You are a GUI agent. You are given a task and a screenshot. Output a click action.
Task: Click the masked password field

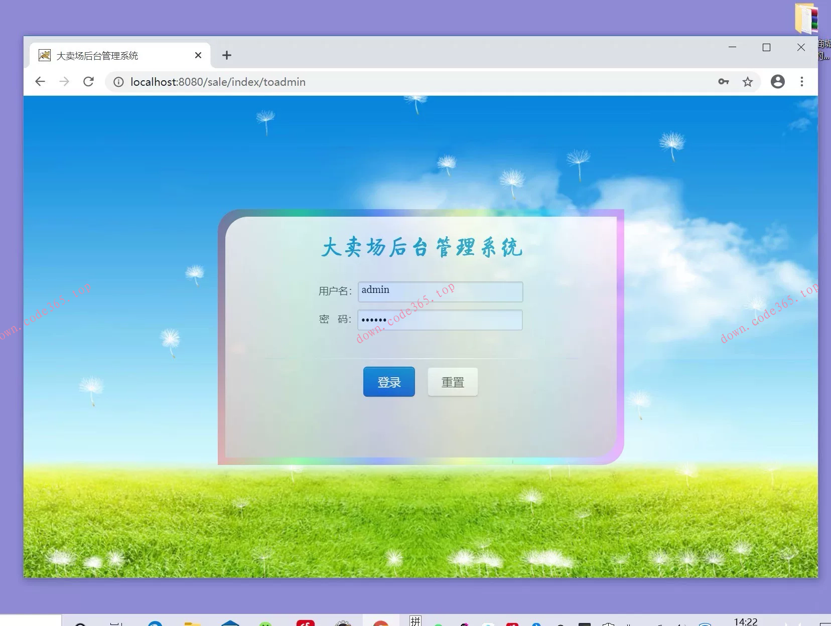pyautogui.click(x=440, y=320)
